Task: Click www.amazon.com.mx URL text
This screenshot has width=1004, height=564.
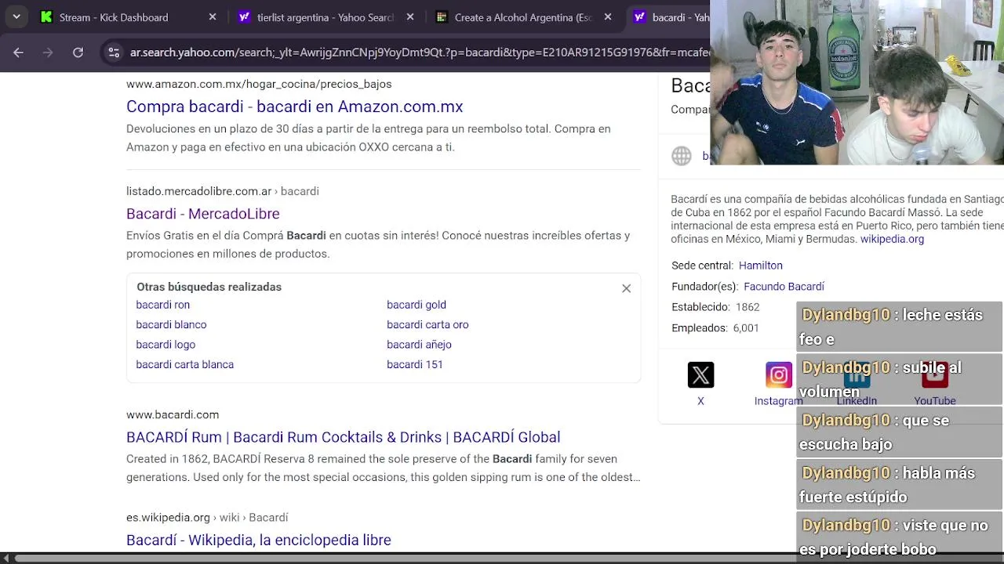Action: (259, 84)
